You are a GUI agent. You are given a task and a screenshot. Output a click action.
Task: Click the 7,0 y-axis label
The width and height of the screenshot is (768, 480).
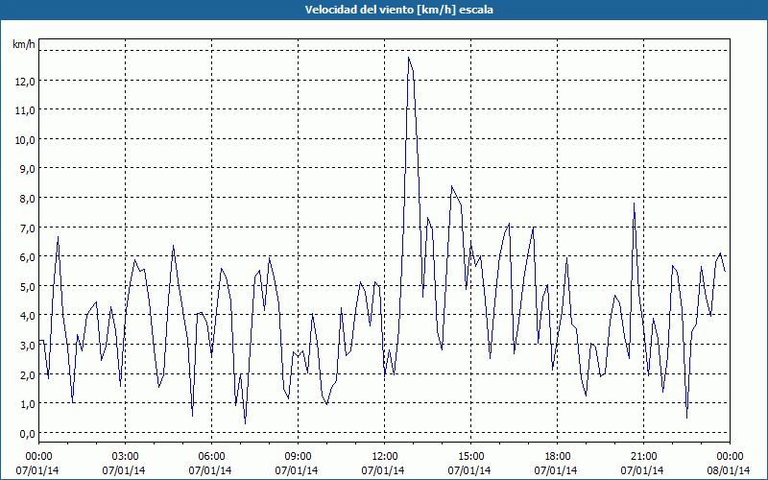(x=27, y=228)
